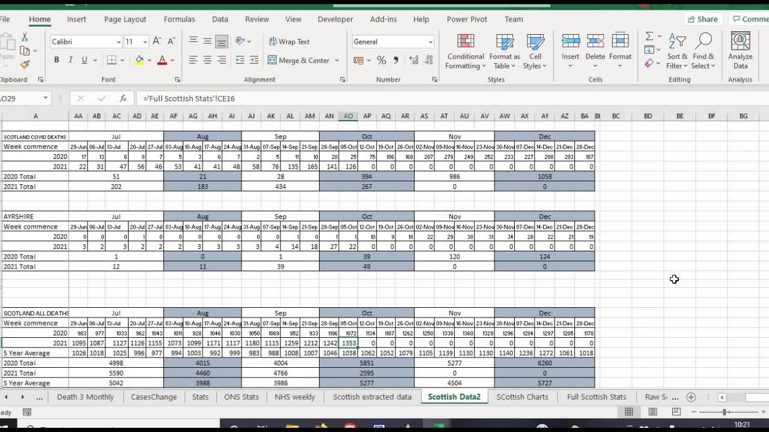Open Conditional Formatting menu

pos(466,52)
